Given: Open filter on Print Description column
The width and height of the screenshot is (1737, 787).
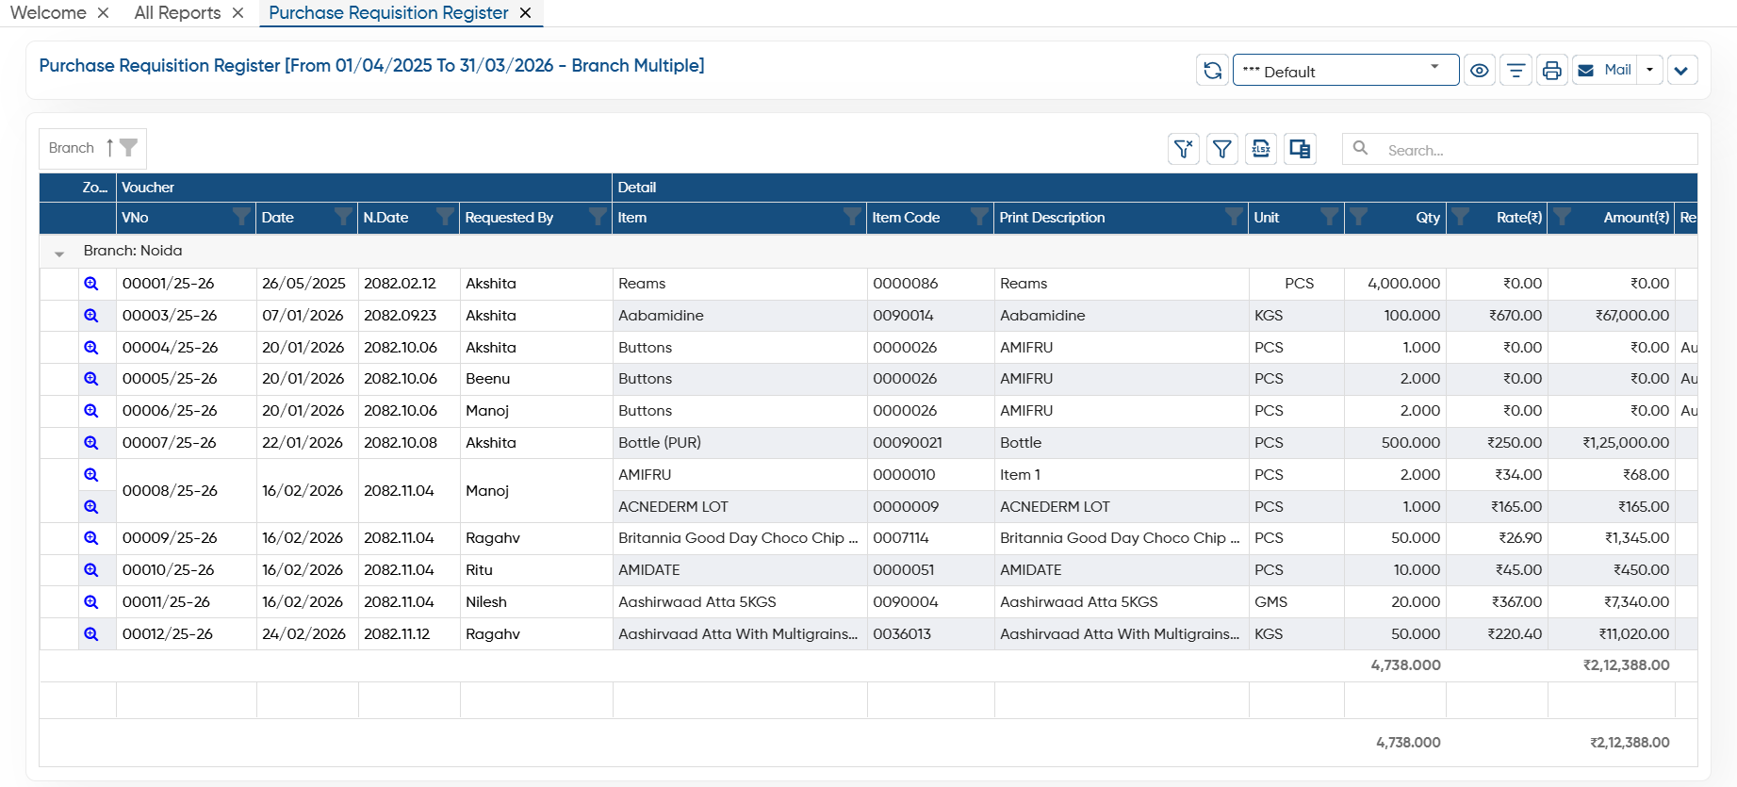Looking at the screenshot, I should pos(1234,218).
